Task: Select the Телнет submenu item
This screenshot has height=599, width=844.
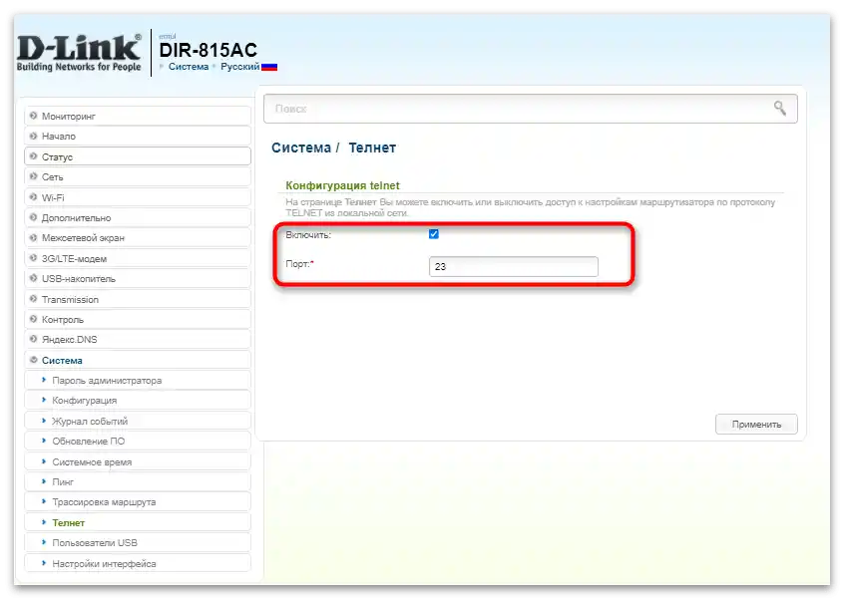Action: point(138,522)
